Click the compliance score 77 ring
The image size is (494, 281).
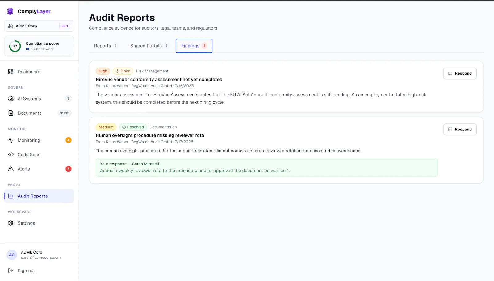tap(15, 46)
